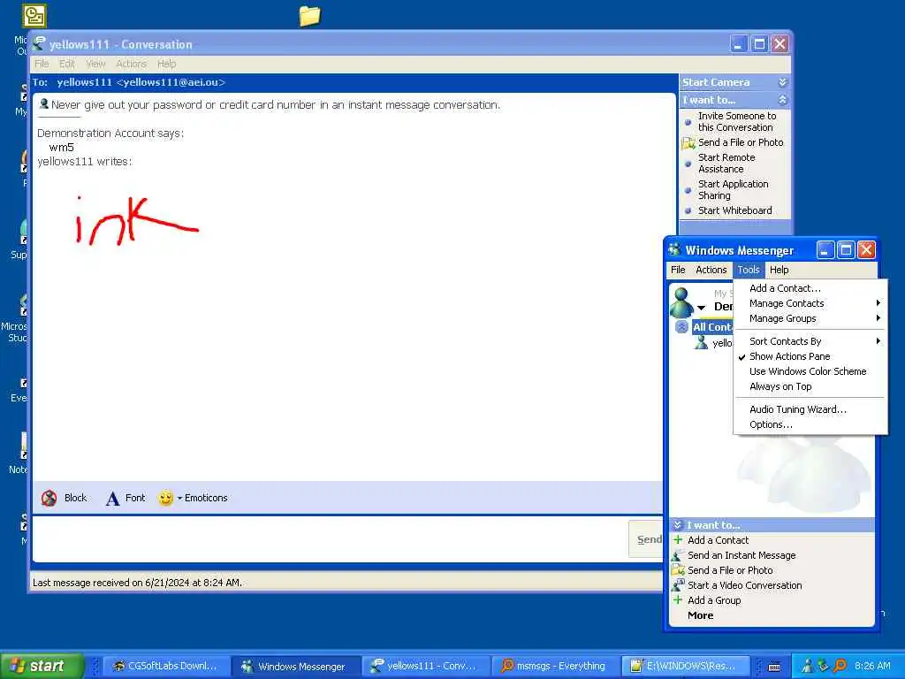Viewport: 905px width, 679px height.
Task: Expand the Start Camera pane chevron
Action: point(783,82)
